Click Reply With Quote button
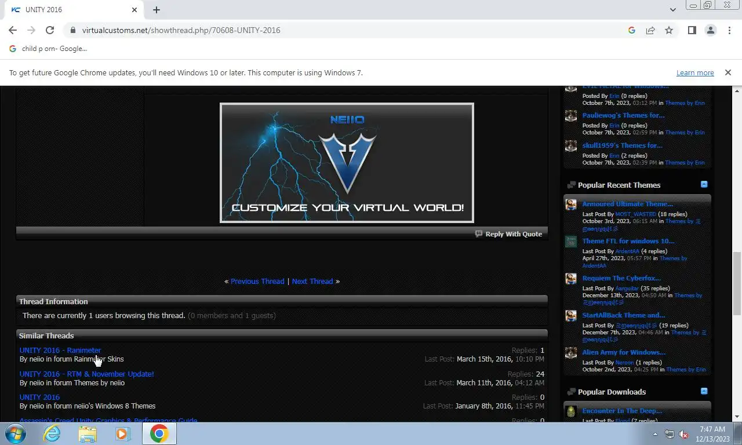This screenshot has width=742, height=445. [509, 234]
